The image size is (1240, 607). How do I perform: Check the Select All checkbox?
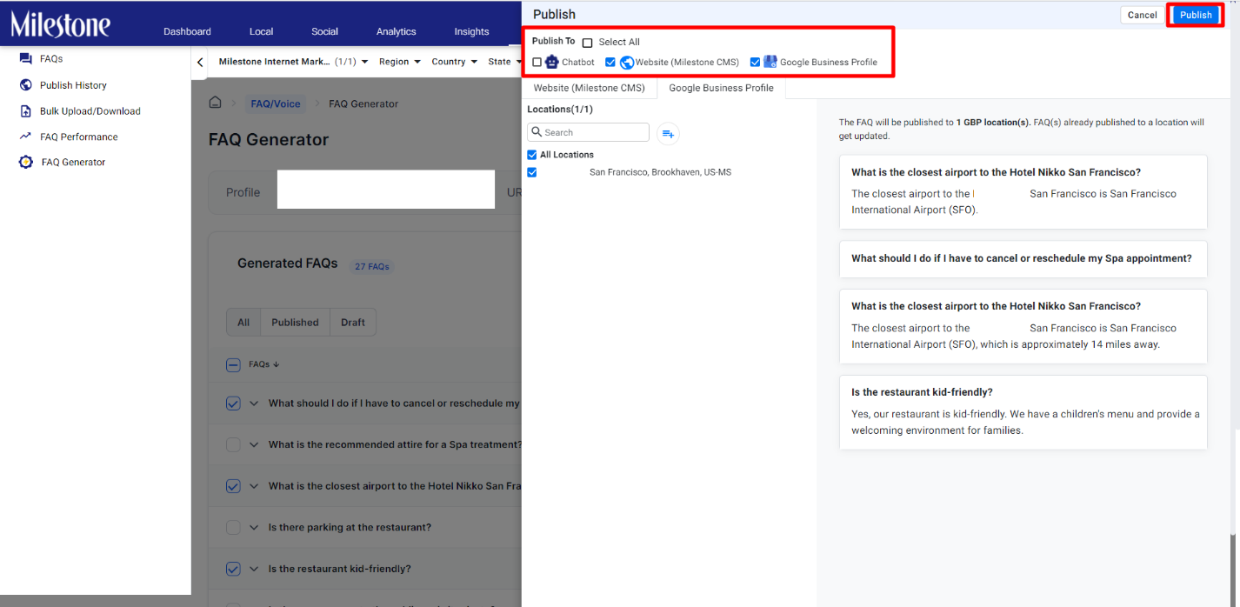point(588,43)
